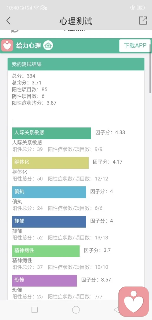Select the 我的测试结果 section header
Screen dimensions: 152x320
pos(76,64)
